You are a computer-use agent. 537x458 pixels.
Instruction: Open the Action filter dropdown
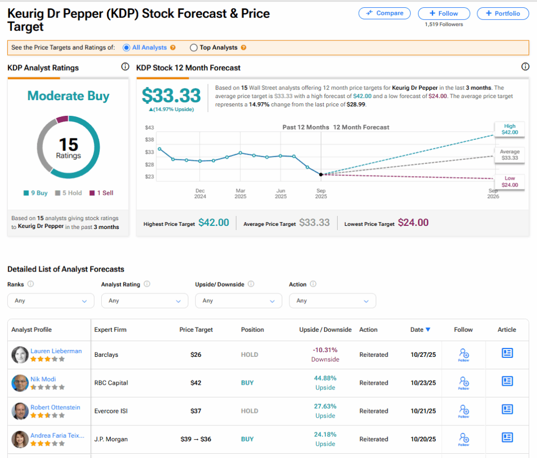(x=332, y=301)
